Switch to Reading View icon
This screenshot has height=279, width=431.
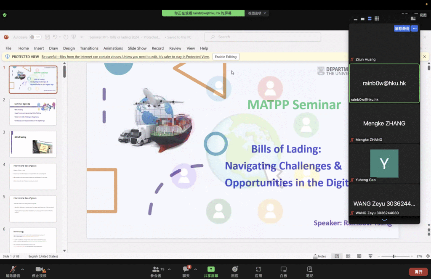tap(359, 256)
